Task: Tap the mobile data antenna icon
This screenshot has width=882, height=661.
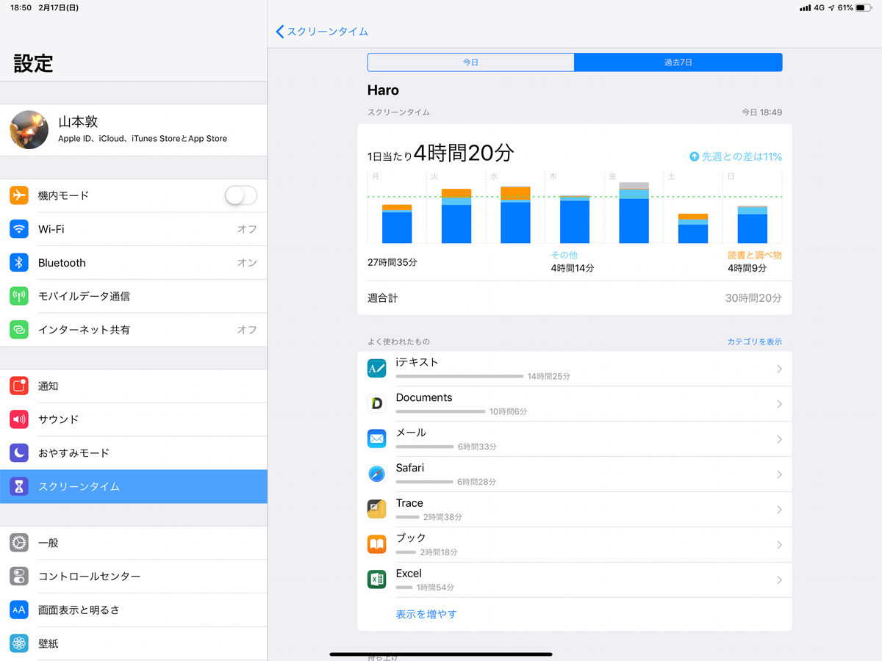Action: point(19,296)
